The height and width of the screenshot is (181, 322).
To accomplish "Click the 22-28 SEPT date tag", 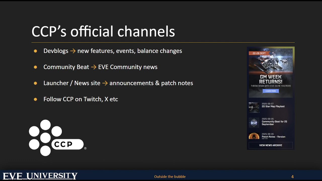I will click(x=259, y=53).
